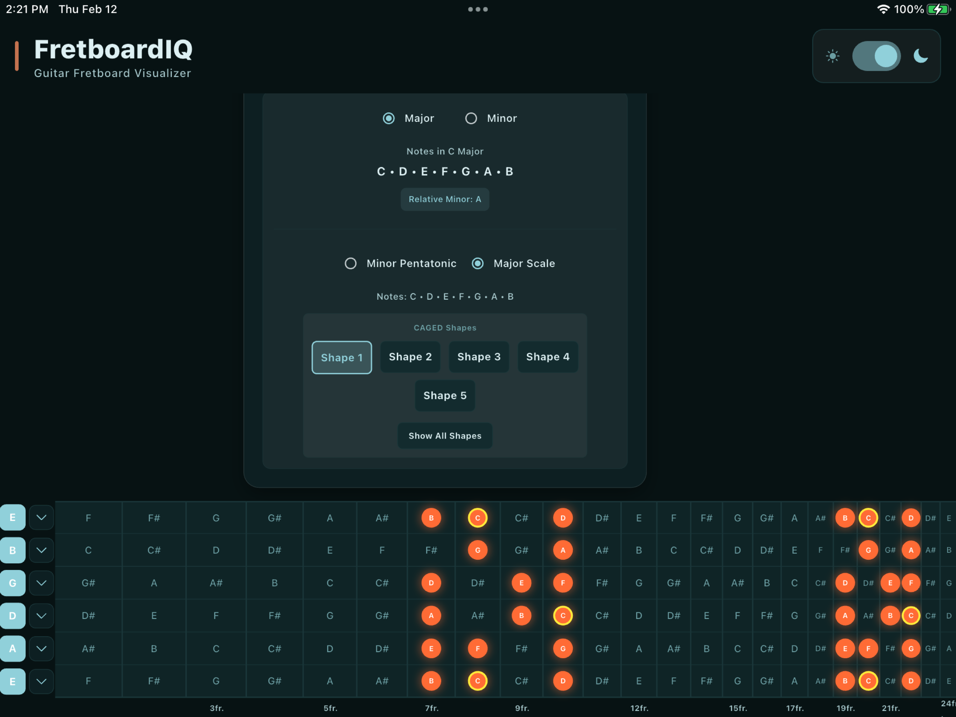956x717 pixels.
Task: Tap the three-dot multitasking indicator
Action: (x=478, y=9)
